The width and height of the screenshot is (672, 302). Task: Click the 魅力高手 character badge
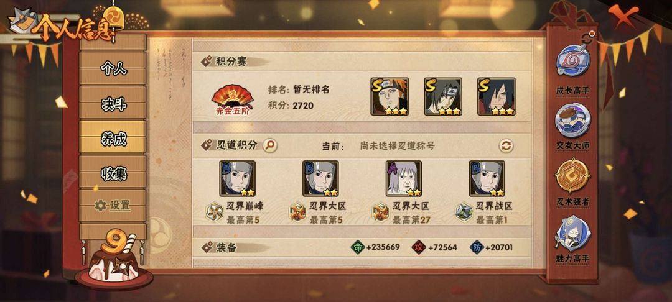573,233
